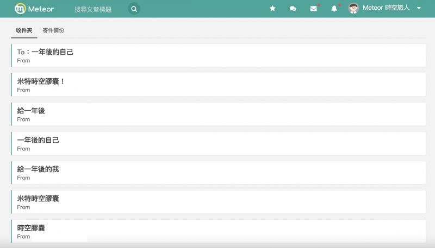The image size is (435, 248).
Task: Click the Meteor brand name text
Action: 41,9
